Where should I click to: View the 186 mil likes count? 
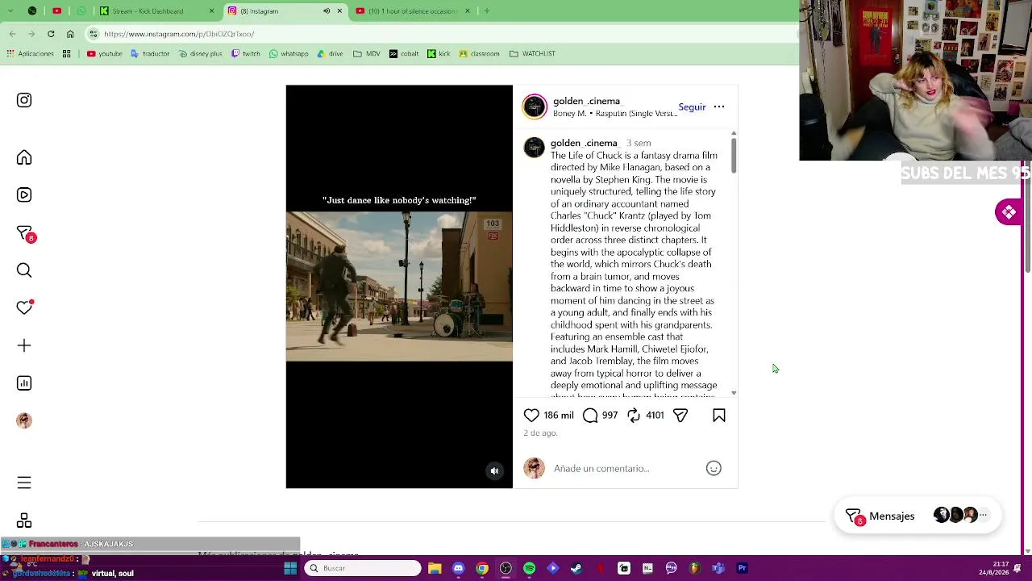pos(559,416)
